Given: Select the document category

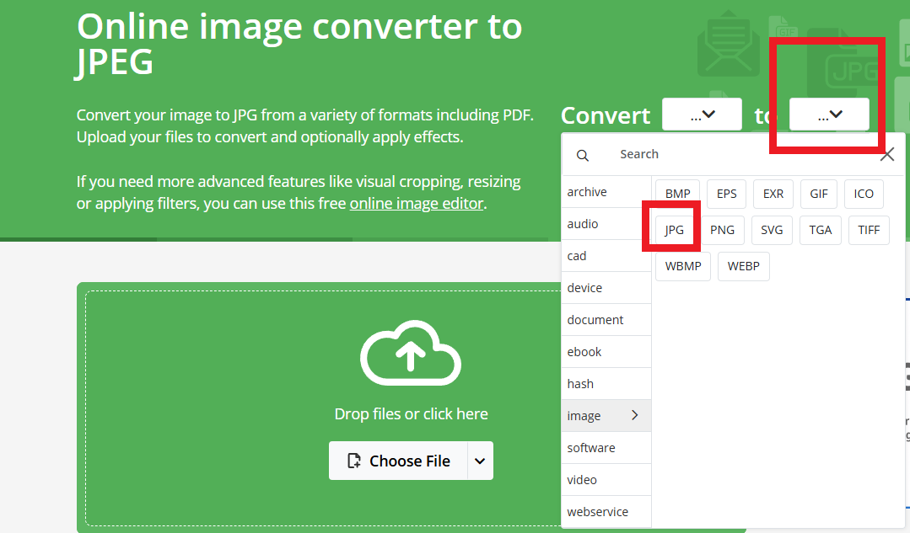Looking at the screenshot, I should (606, 320).
